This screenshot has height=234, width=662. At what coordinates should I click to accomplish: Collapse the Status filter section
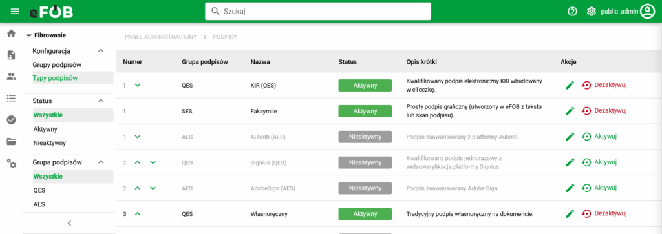coord(100,101)
